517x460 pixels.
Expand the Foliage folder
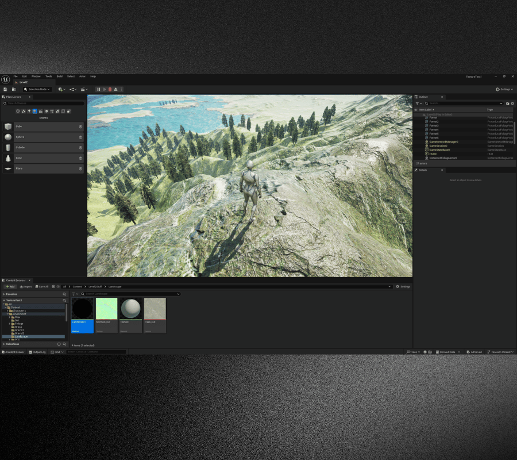click(x=10, y=324)
